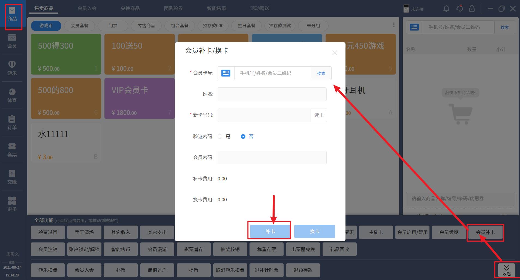Click keyboard icon in right member search panel
This screenshot has height=280, width=520.
414,27
